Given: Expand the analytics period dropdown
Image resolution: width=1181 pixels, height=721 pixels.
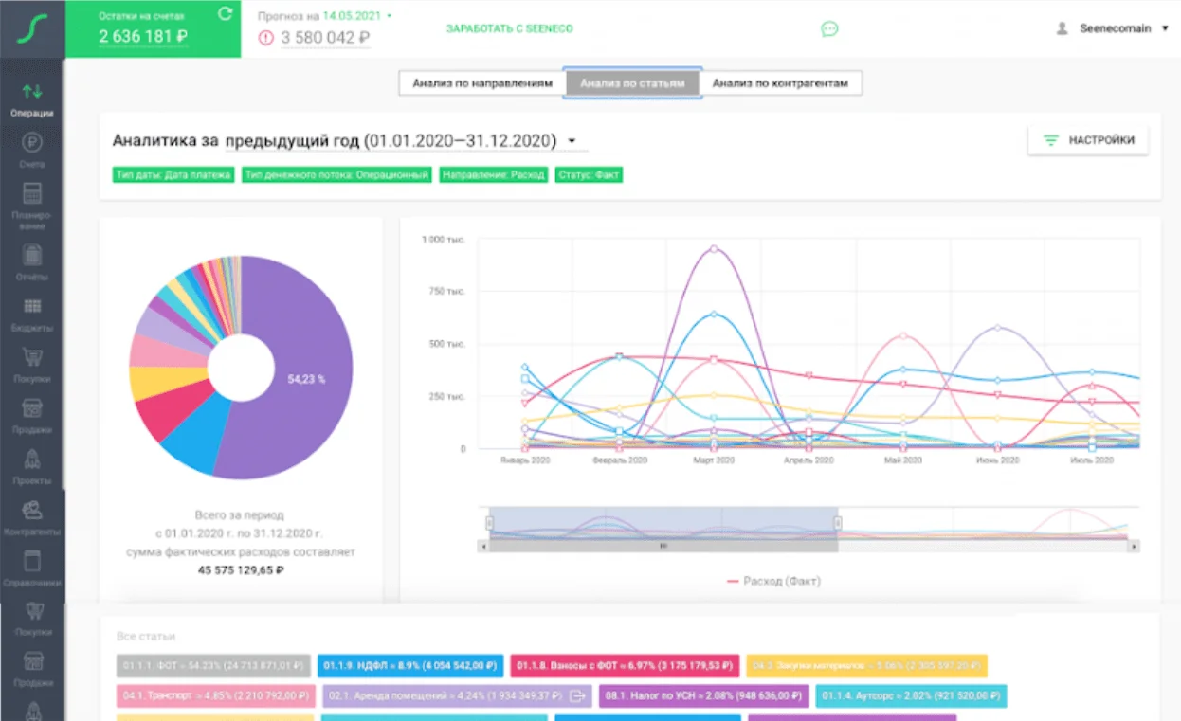Looking at the screenshot, I should pos(572,141).
